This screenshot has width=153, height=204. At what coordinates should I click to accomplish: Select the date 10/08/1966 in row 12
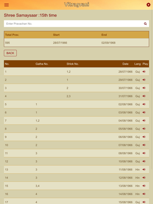125,161
